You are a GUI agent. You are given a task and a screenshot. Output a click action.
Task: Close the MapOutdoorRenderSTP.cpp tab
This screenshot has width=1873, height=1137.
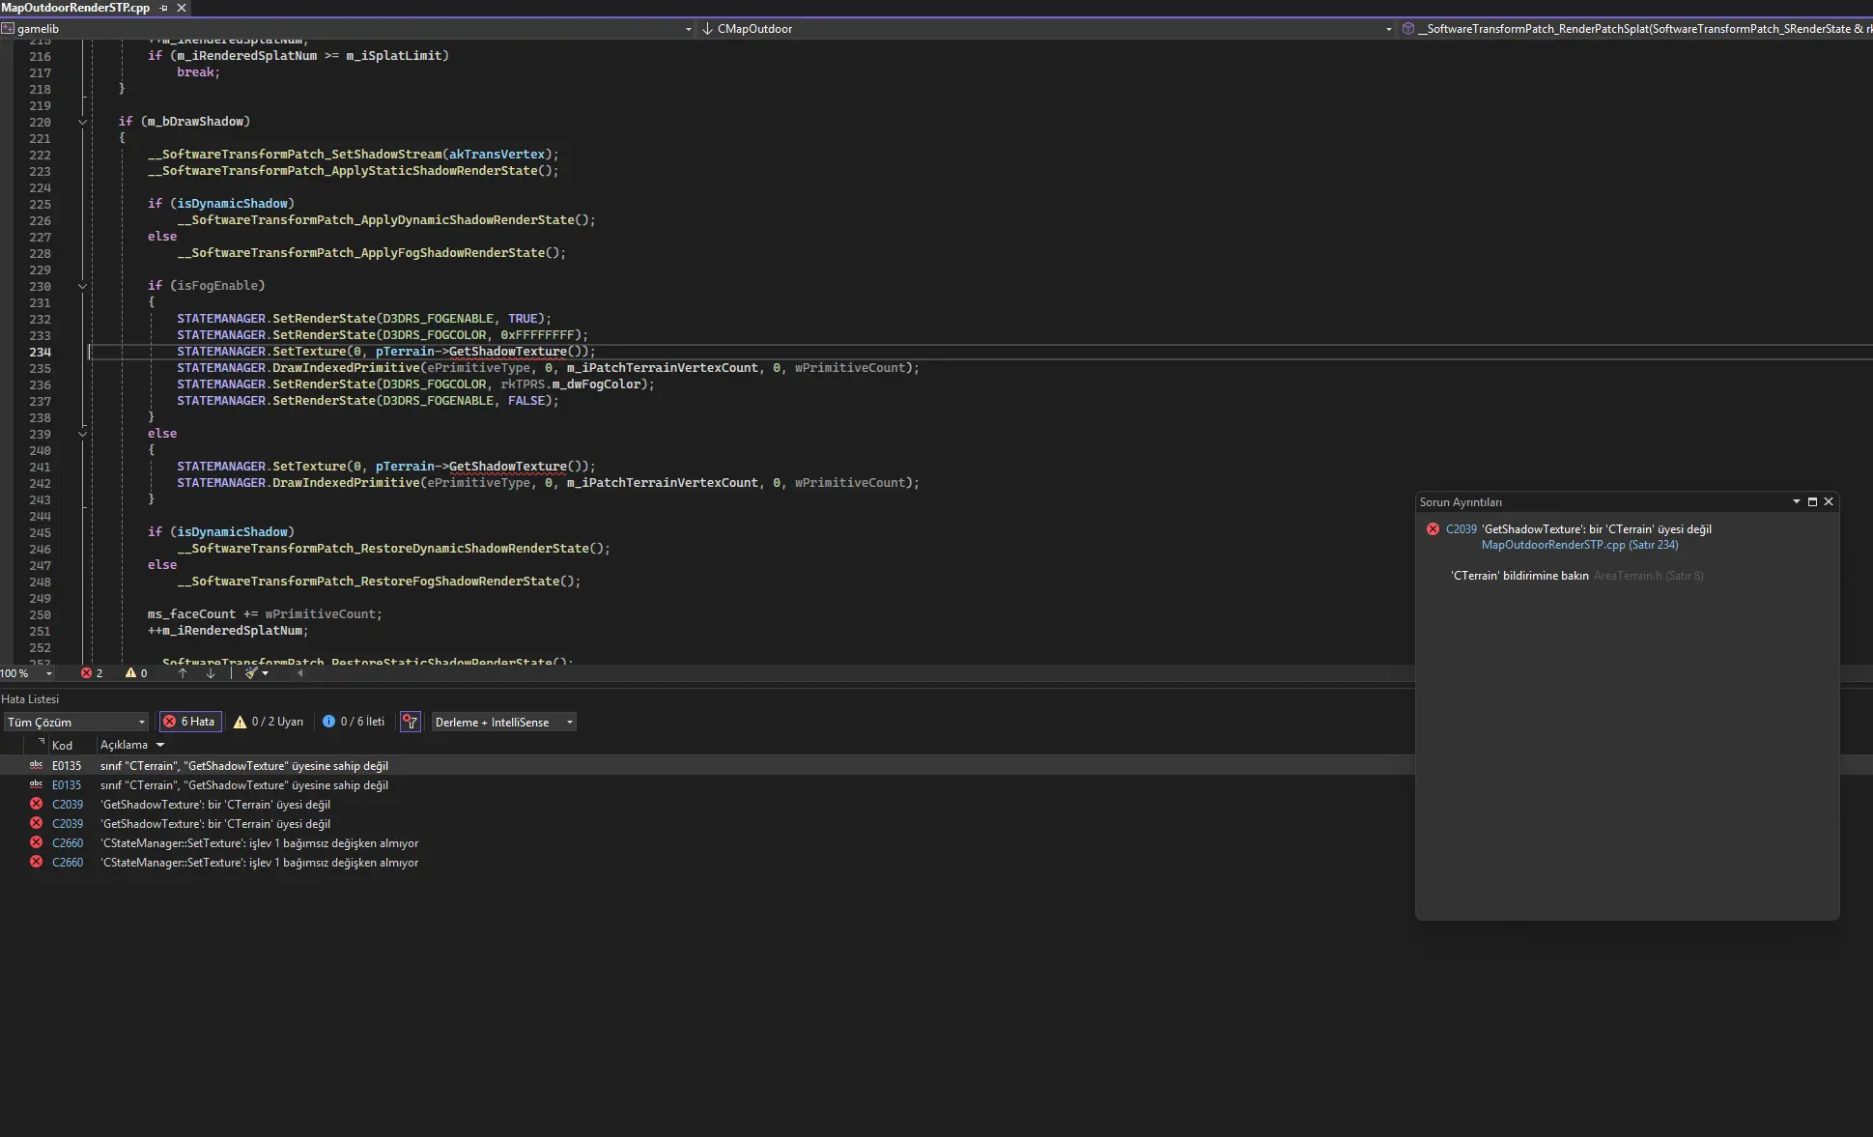181,8
